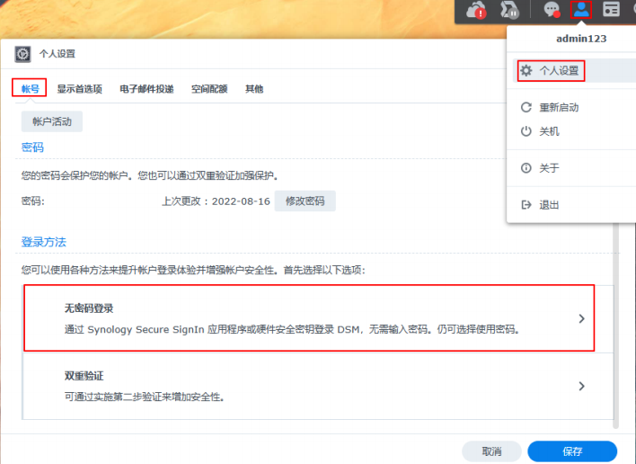
Task: Click the 登录方法 section heading
Action: (43, 242)
